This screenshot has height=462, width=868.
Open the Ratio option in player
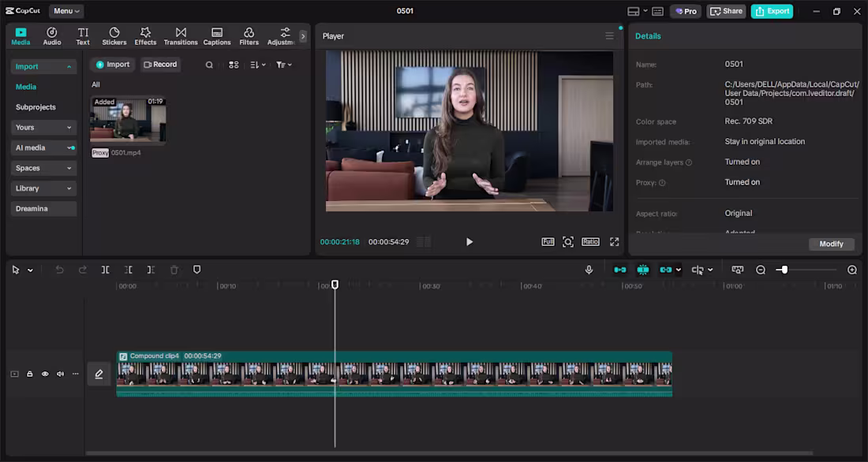point(590,242)
